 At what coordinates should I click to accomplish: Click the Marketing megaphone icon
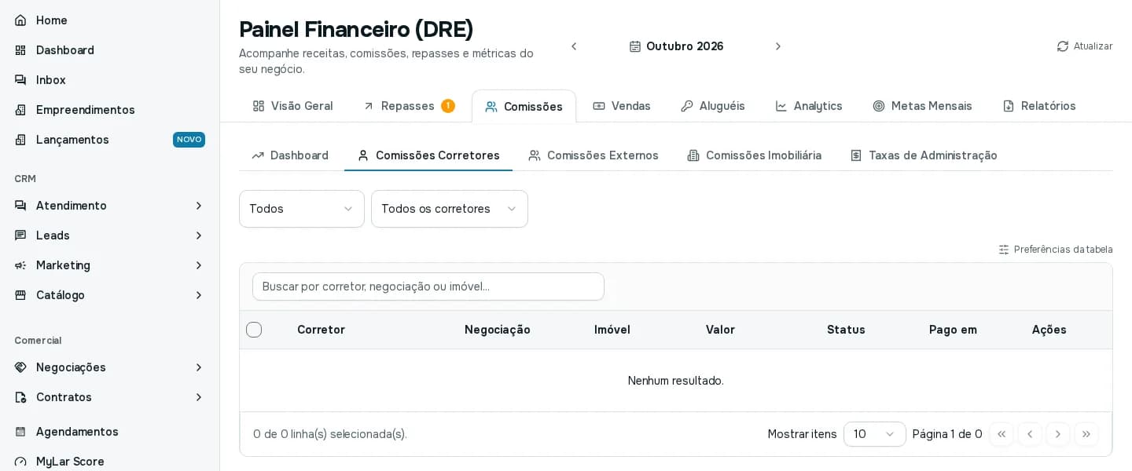pos(20,265)
